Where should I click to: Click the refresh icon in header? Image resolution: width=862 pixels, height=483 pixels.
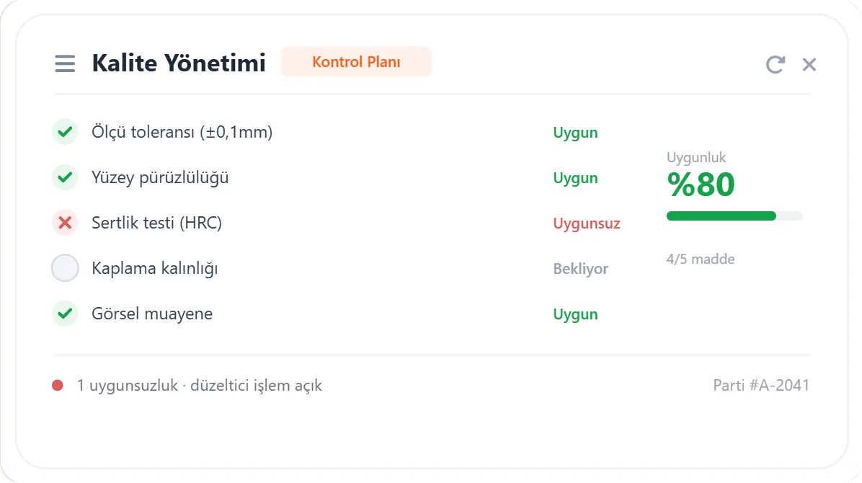[x=775, y=64]
